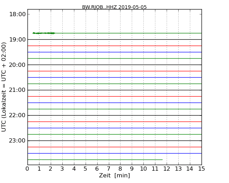The width and height of the screenshot is (229, 183).
Task: Click the blue trace line below 23:00
Action: [x=114, y=153]
